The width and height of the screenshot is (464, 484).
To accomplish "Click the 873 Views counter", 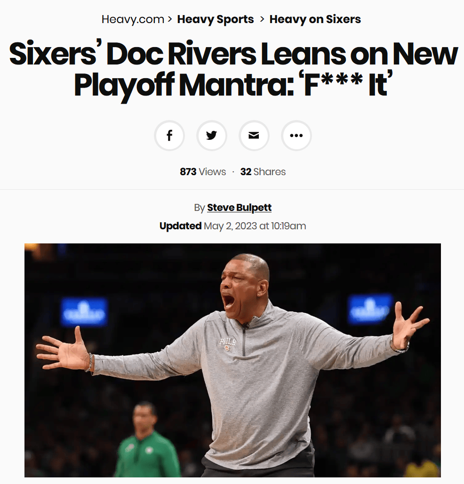I will click(x=203, y=172).
